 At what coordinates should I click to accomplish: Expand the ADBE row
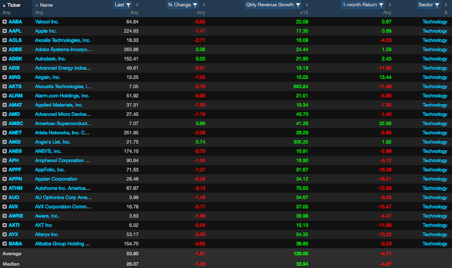click(x=5, y=49)
